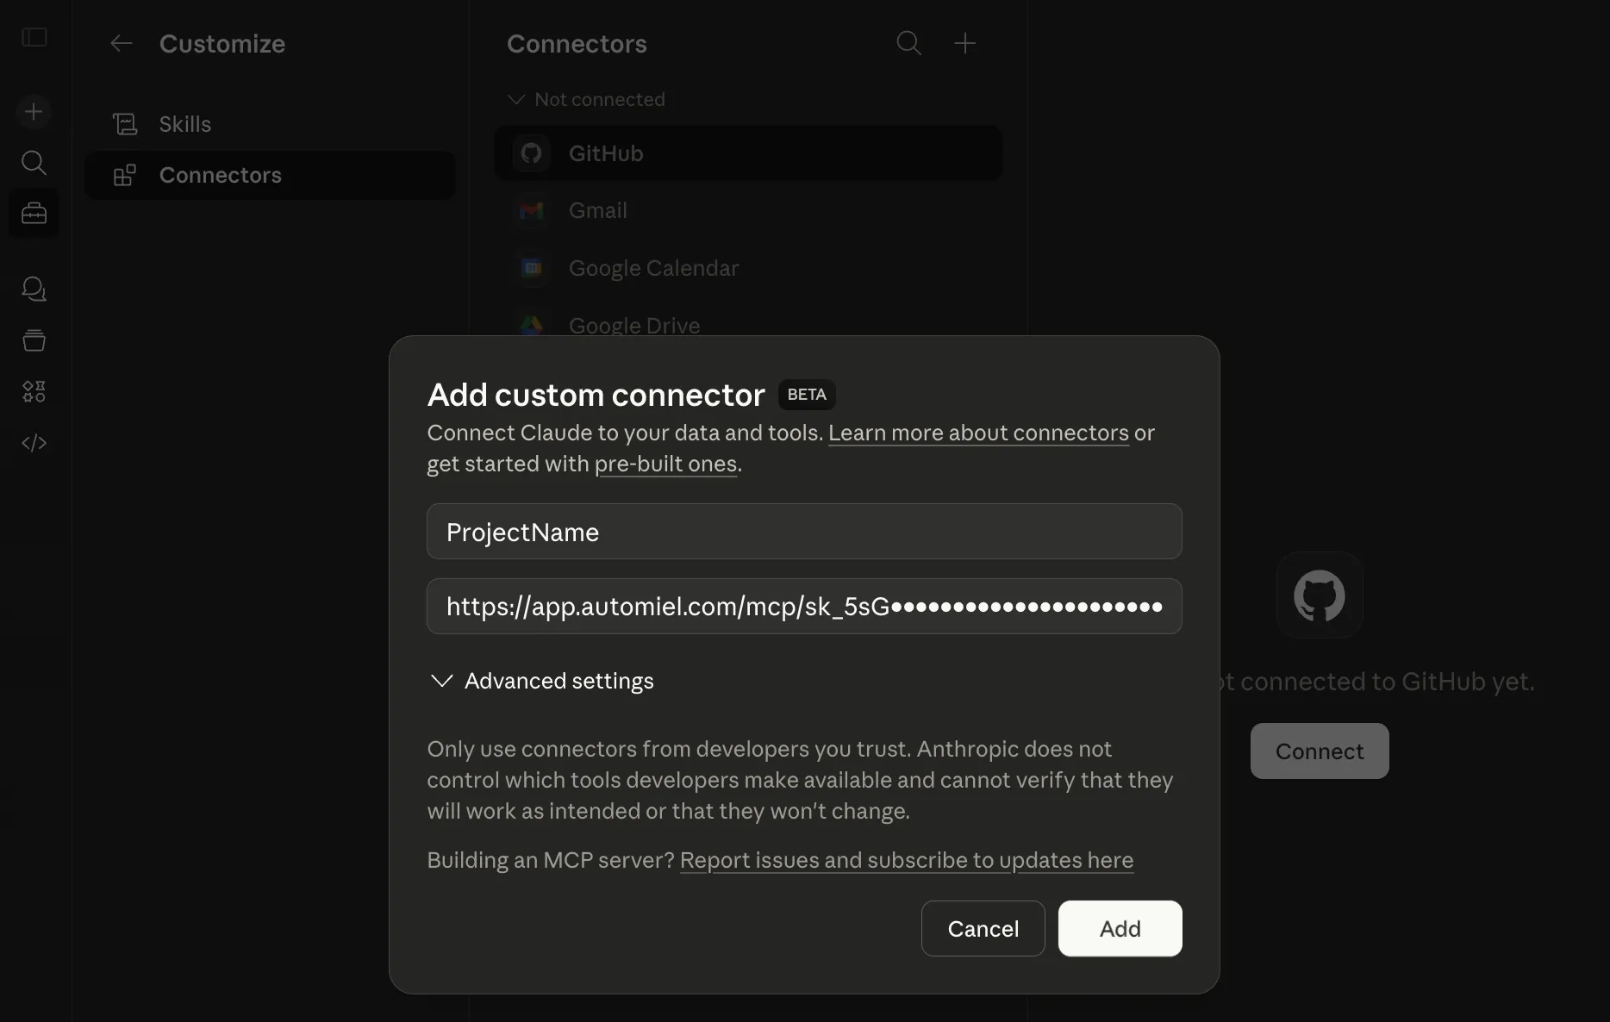Screen dimensions: 1610x1022
Task: Select Skills in the Customize menu
Action: pos(184,123)
